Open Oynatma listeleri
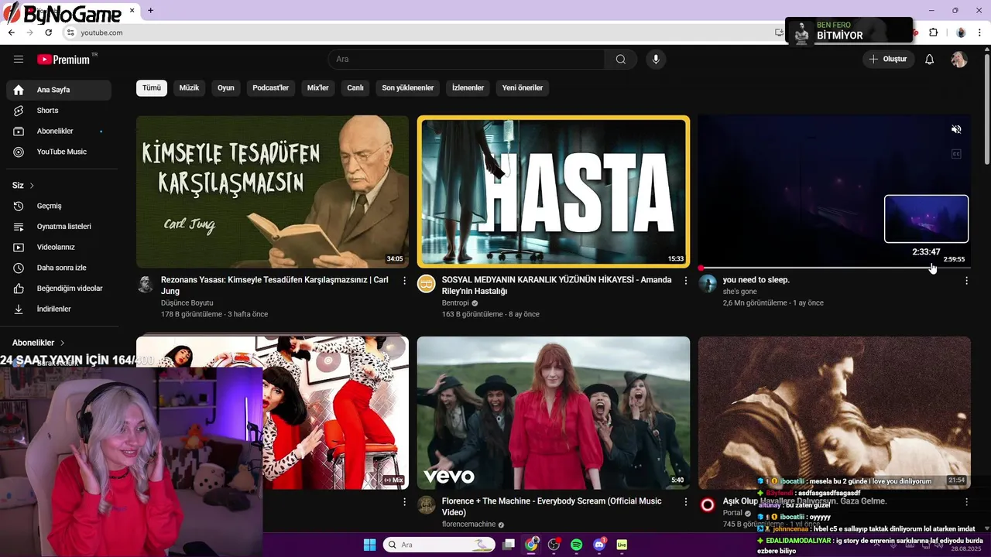Viewport: 991px width, 557px height. point(59,227)
